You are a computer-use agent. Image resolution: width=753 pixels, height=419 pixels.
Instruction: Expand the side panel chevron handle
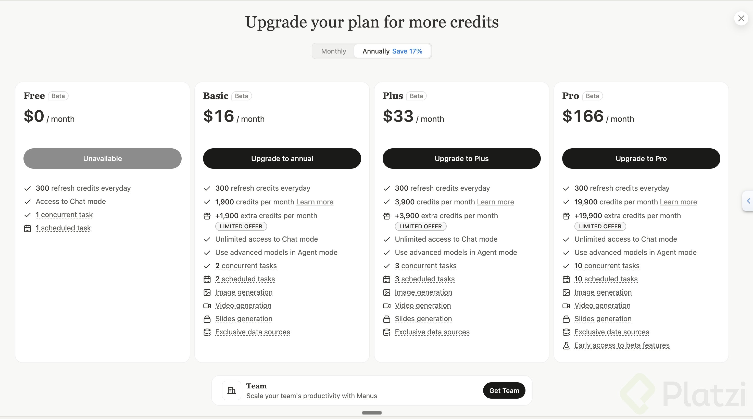[x=748, y=201]
